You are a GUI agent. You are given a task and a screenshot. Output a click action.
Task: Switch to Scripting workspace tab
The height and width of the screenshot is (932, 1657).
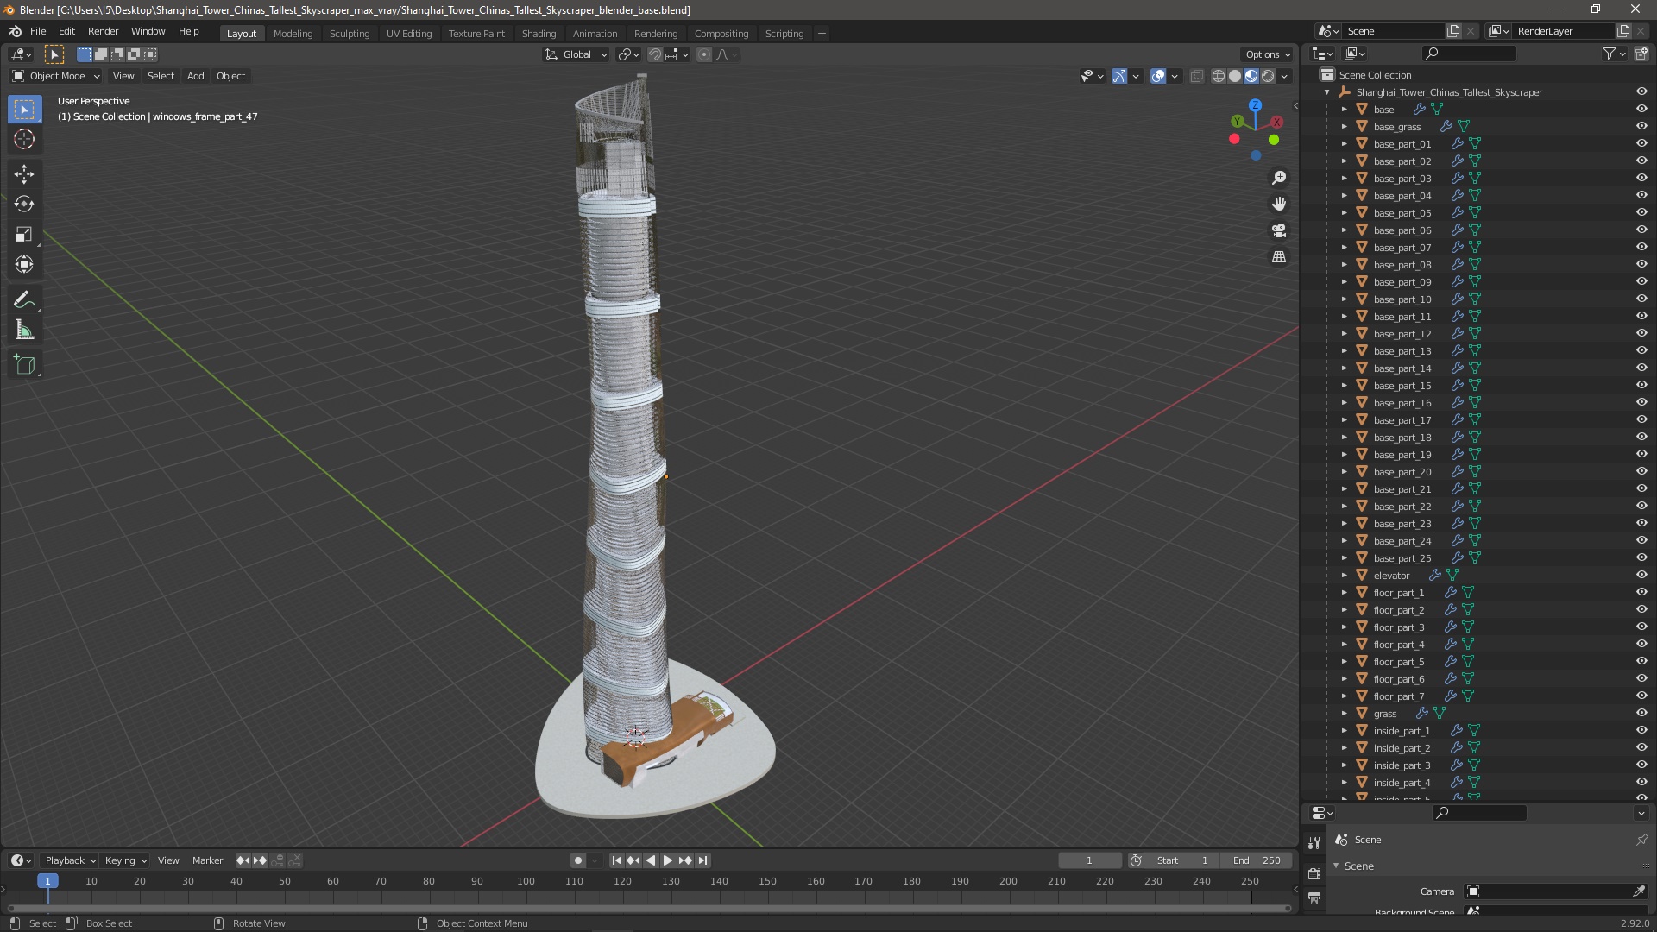pyautogui.click(x=784, y=33)
